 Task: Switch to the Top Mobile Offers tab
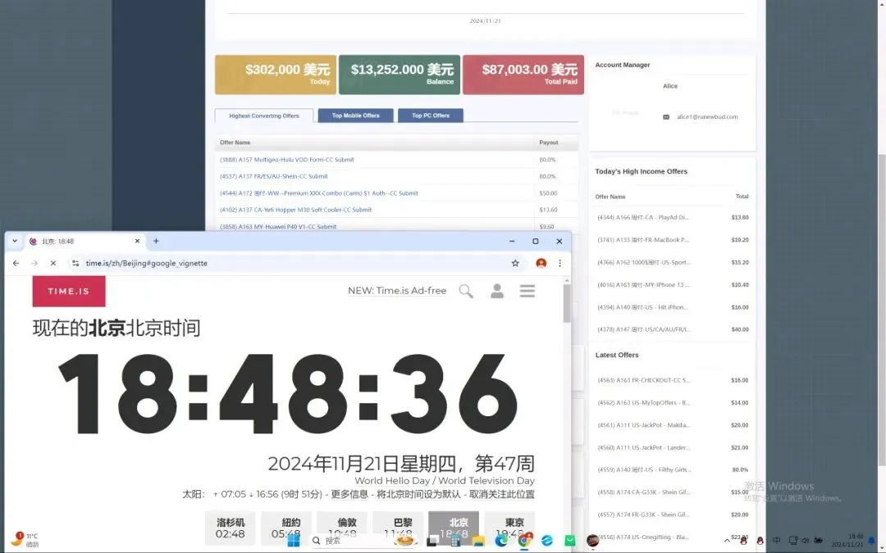coord(354,116)
